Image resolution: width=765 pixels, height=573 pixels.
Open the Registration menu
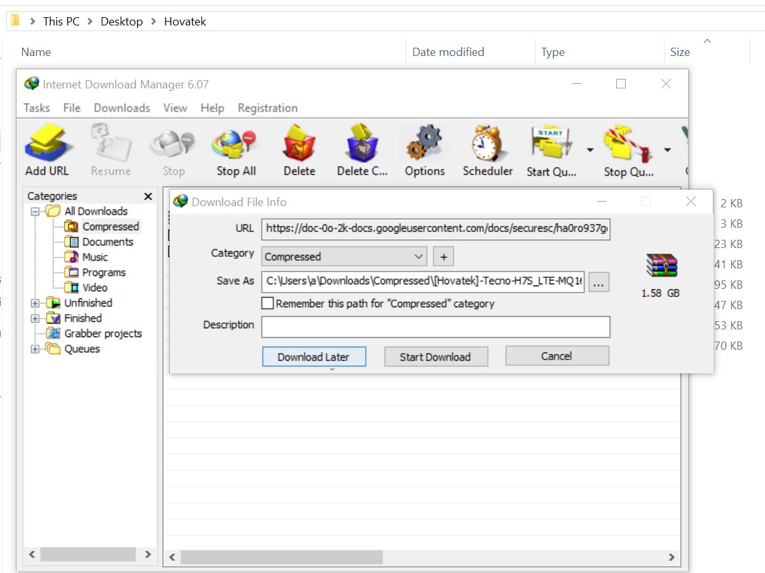pyautogui.click(x=268, y=108)
